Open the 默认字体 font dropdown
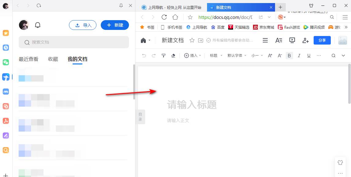 pos(237,56)
